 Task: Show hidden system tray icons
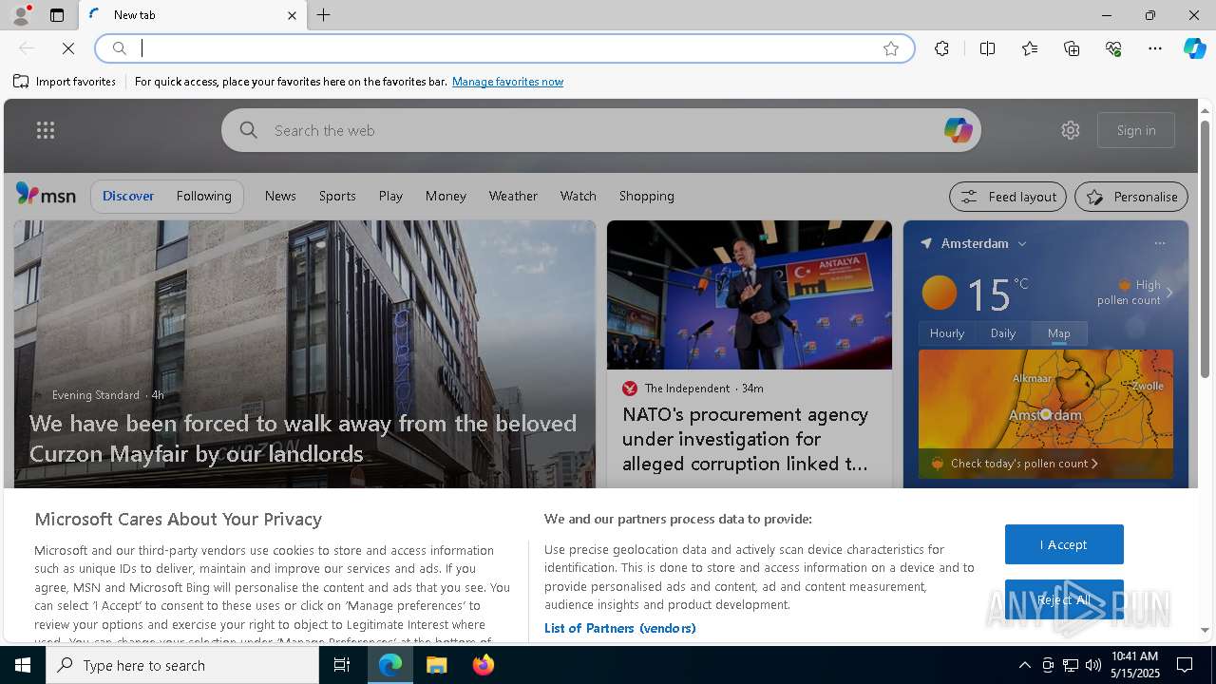point(1025,665)
